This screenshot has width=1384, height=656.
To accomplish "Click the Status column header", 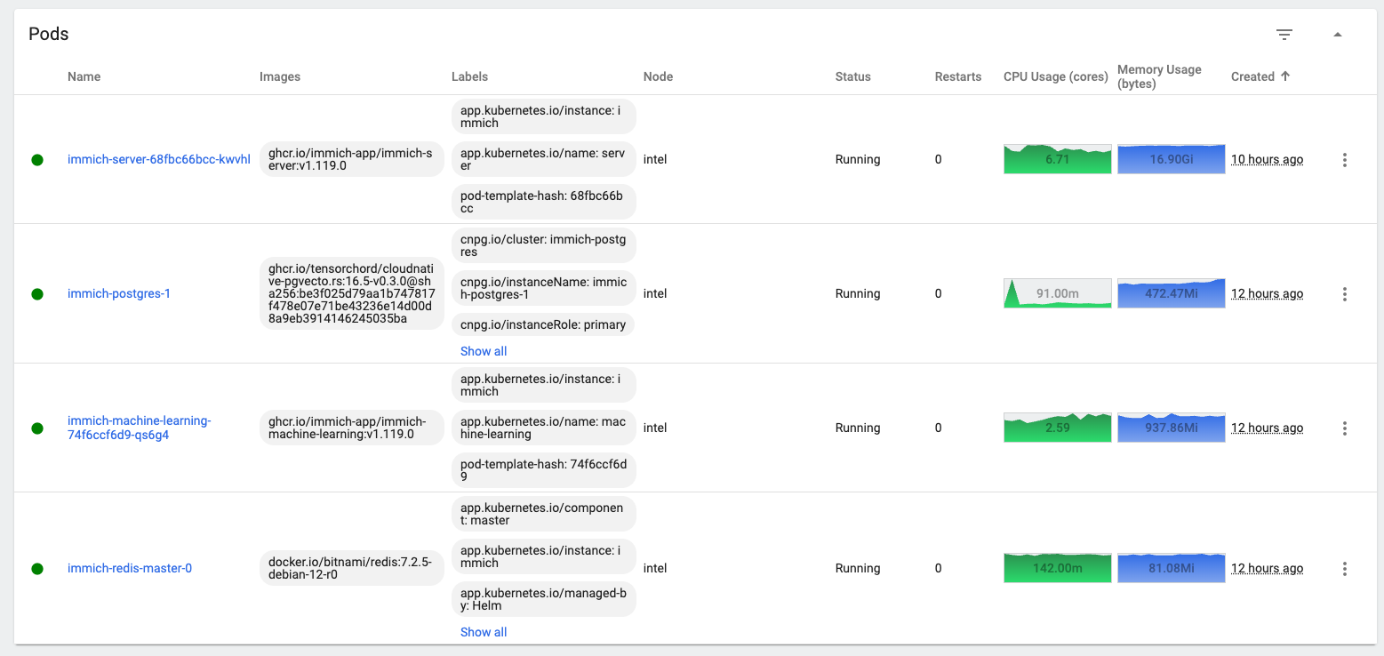I will pos(853,76).
